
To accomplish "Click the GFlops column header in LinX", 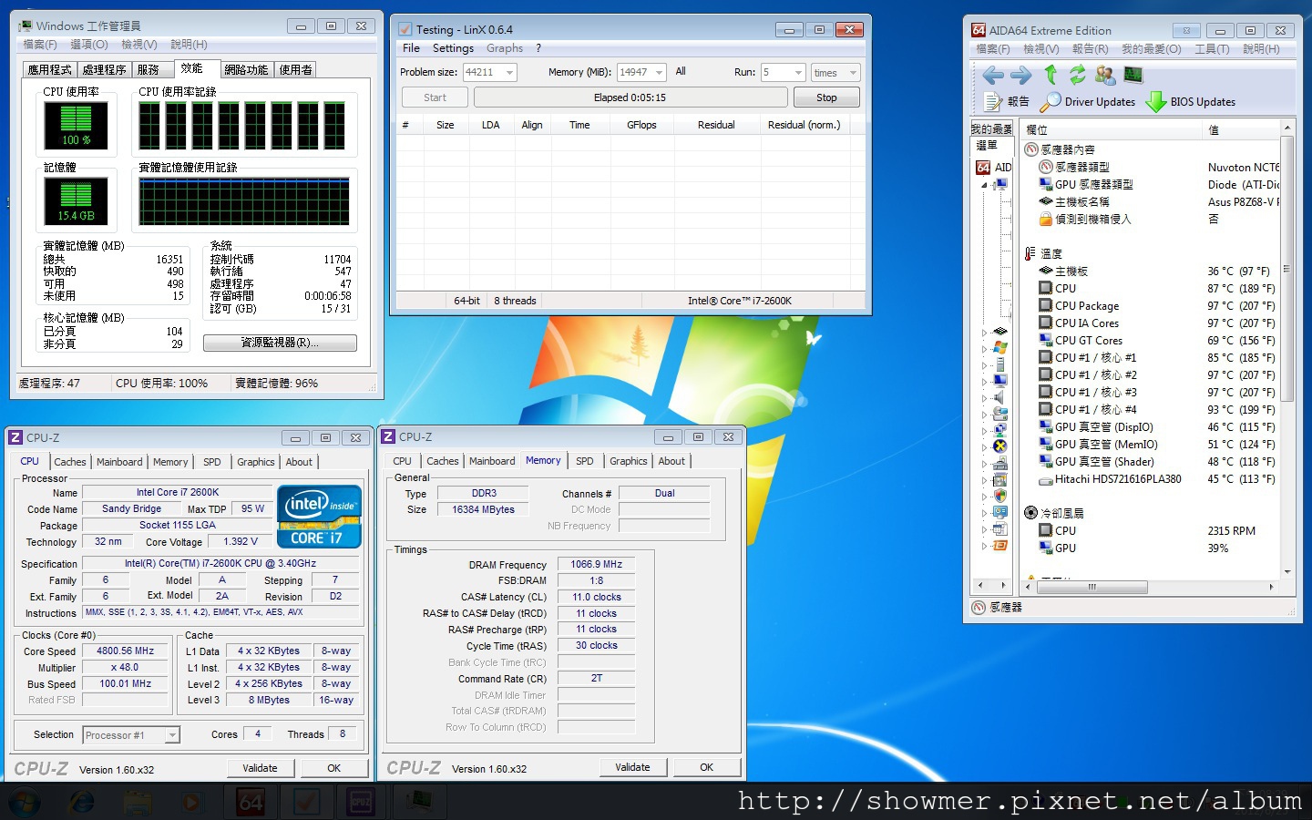I will [641, 126].
